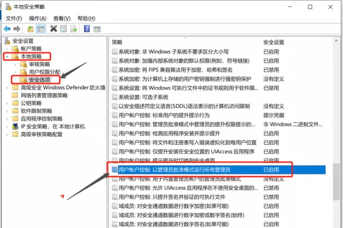Image resolution: width=343 pixels, height=228 pixels.
Task: Click folder icon beside 高级审核策略配置
Action: pyautogui.click(x=15, y=134)
